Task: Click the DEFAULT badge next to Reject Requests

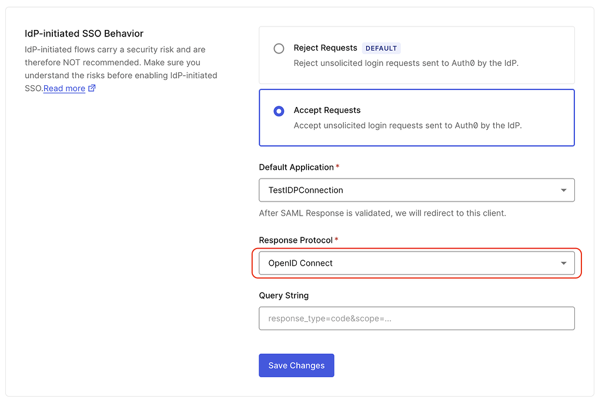Action: pos(382,48)
